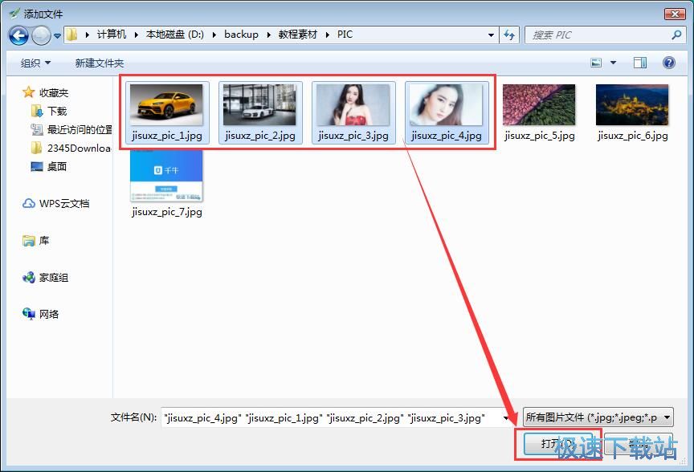Click file name label jisuxz_pic_6.jpg
The height and width of the screenshot is (472, 694).
632,136
